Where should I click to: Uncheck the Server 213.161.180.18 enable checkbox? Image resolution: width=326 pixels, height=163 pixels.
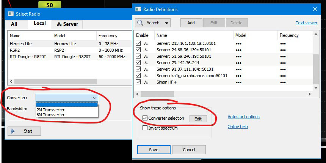(x=138, y=43)
